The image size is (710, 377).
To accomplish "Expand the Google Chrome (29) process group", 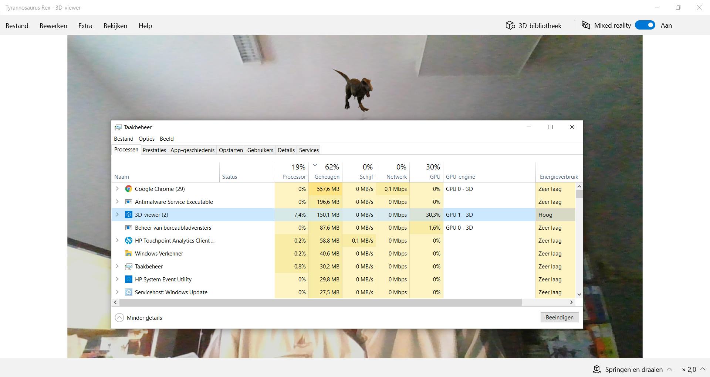I will click(x=117, y=189).
